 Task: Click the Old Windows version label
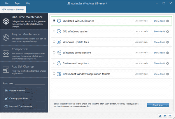click(x=76, y=31)
